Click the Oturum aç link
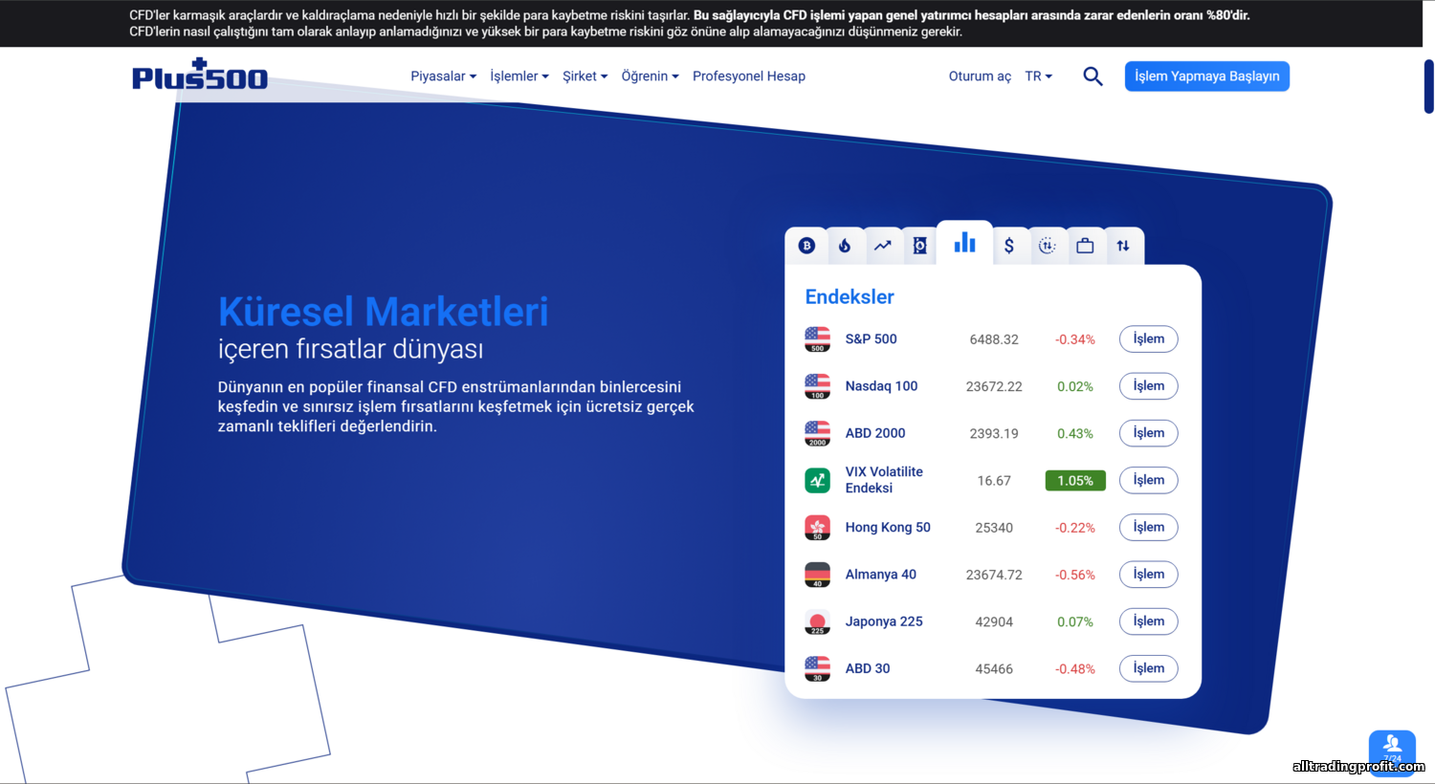 click(x=980, y=76)
